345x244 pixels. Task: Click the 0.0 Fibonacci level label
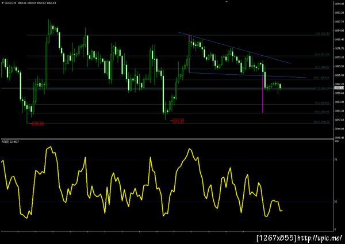[x=323, y=34]
